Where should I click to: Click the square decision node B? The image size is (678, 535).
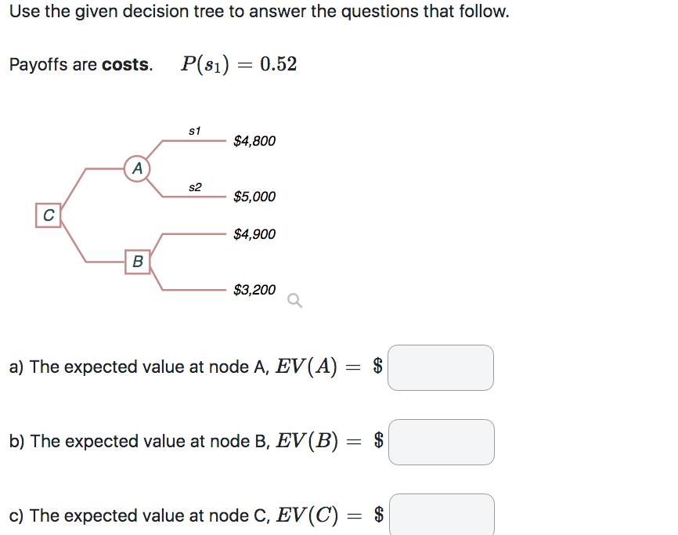pos(138,262)
